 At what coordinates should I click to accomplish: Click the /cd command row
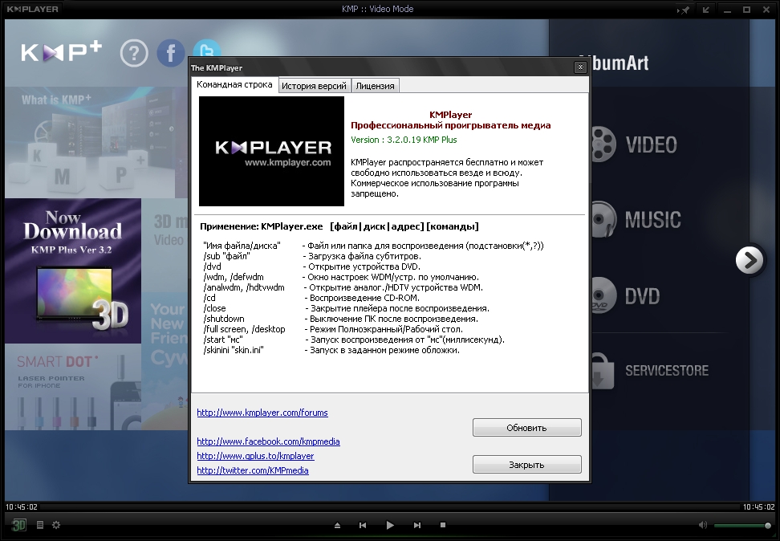(x=311, y=298)
